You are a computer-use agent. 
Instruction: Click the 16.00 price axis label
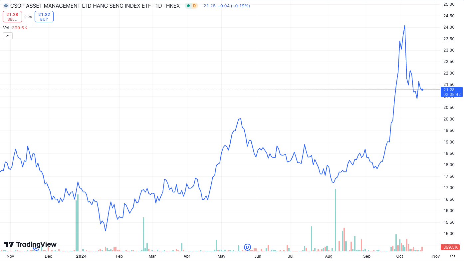tap(449, 211)
